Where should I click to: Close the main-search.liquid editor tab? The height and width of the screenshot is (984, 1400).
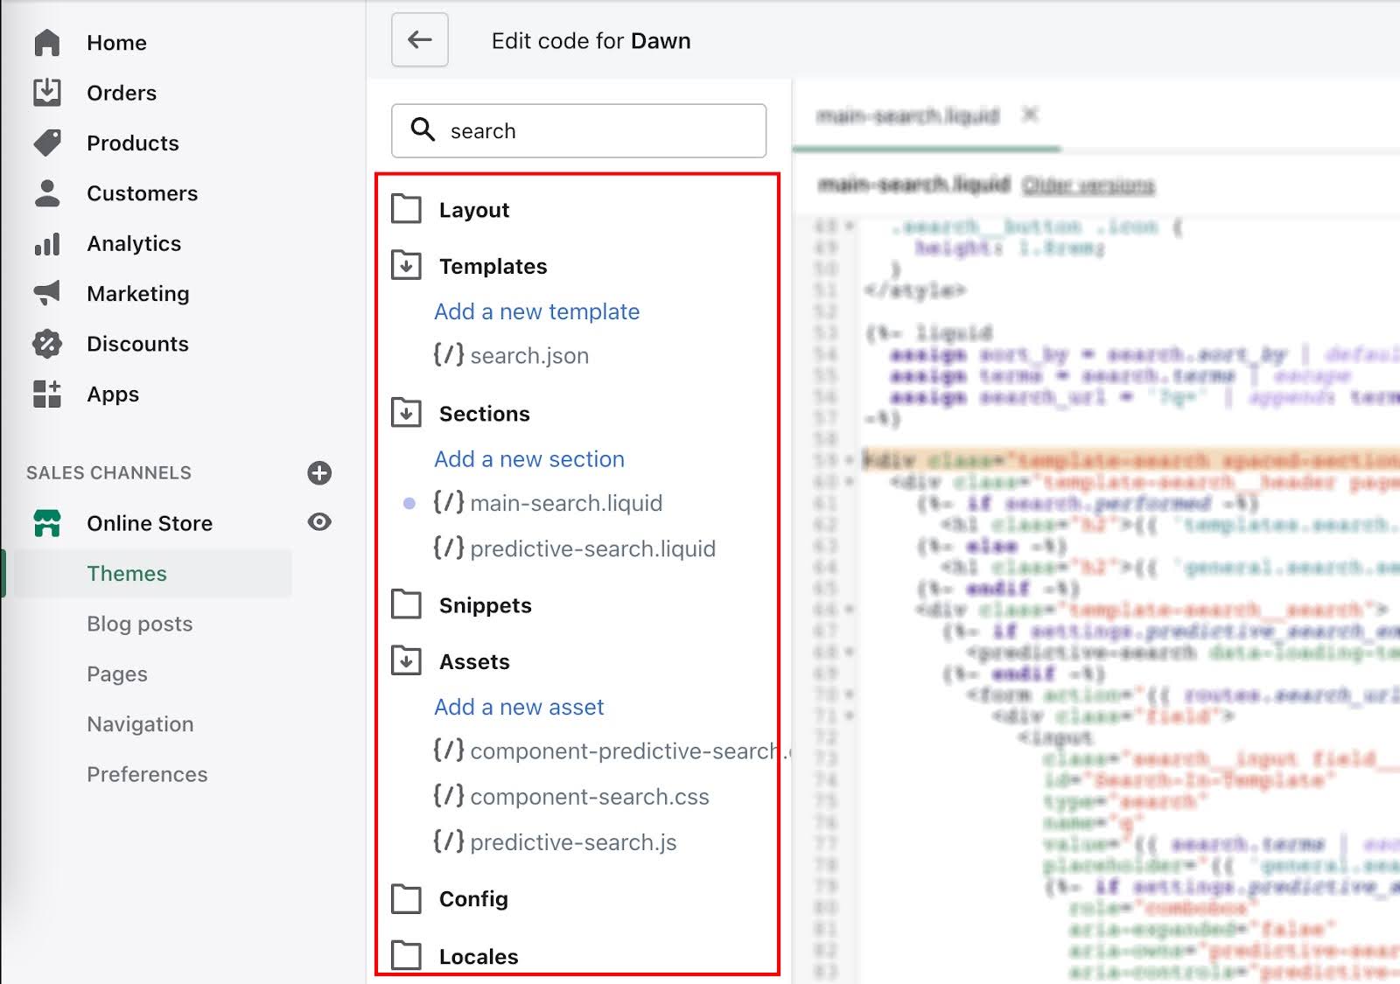[x=1031, y=114]
